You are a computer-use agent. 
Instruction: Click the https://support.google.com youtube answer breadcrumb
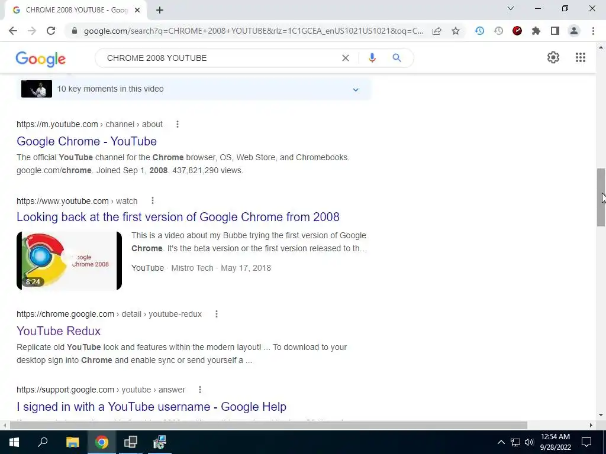click(101, 390)
